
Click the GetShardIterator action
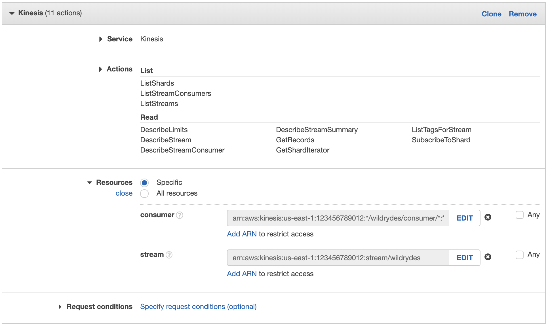click(303, 150)
